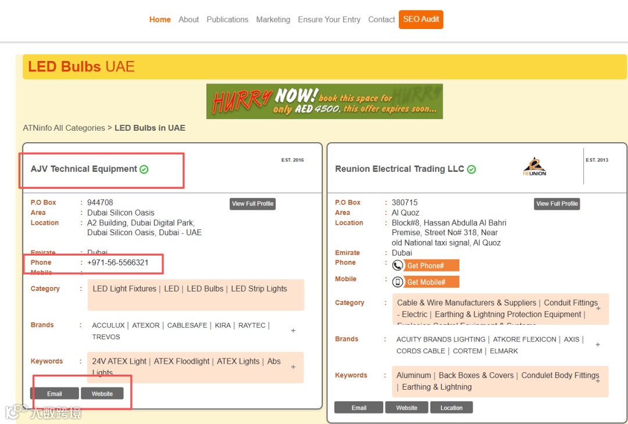Click the Aluminum keyword
This screenshot has width=628, height=424.
pyautogui.click(x=414, y=376)
